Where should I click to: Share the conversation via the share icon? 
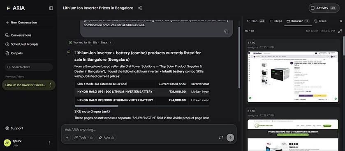pyautogui.click(x=140, y=8)
